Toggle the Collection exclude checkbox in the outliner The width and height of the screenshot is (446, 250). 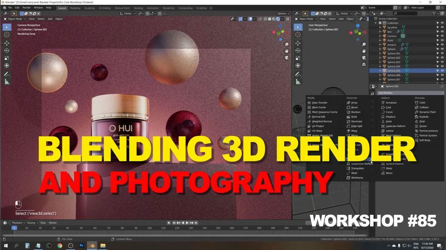point(380,23)
